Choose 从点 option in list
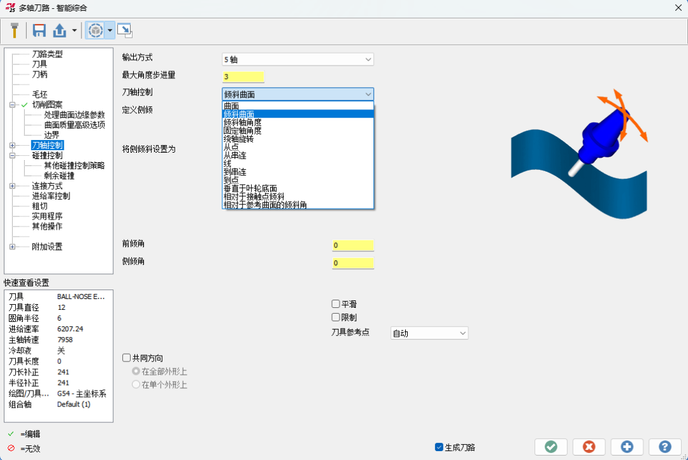The width and height of the screenshot is (688, 460). (x=298, y=147)
